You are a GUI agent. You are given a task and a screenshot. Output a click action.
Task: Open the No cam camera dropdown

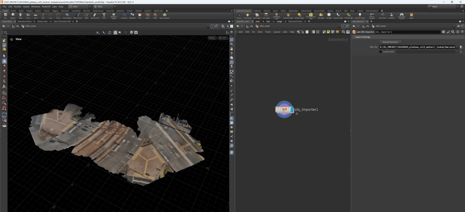point(223,38)
